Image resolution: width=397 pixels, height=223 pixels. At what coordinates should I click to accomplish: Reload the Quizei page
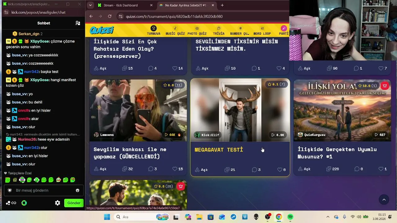(109, 16)
